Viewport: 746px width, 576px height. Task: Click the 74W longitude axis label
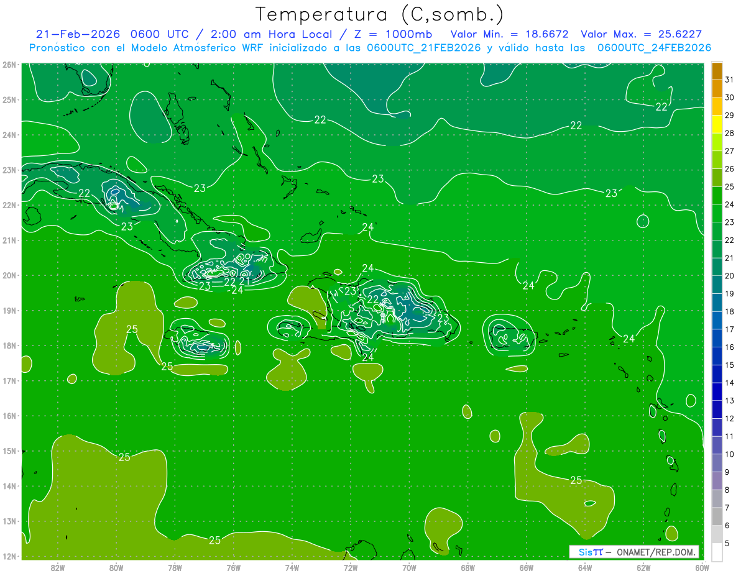pos(292,567)
